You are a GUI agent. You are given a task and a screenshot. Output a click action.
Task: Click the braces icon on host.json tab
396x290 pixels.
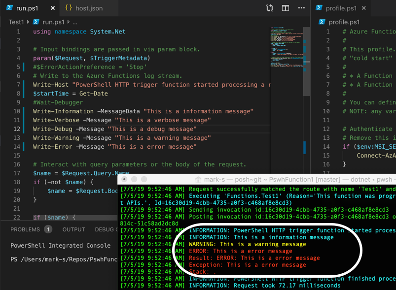[69, 7]
